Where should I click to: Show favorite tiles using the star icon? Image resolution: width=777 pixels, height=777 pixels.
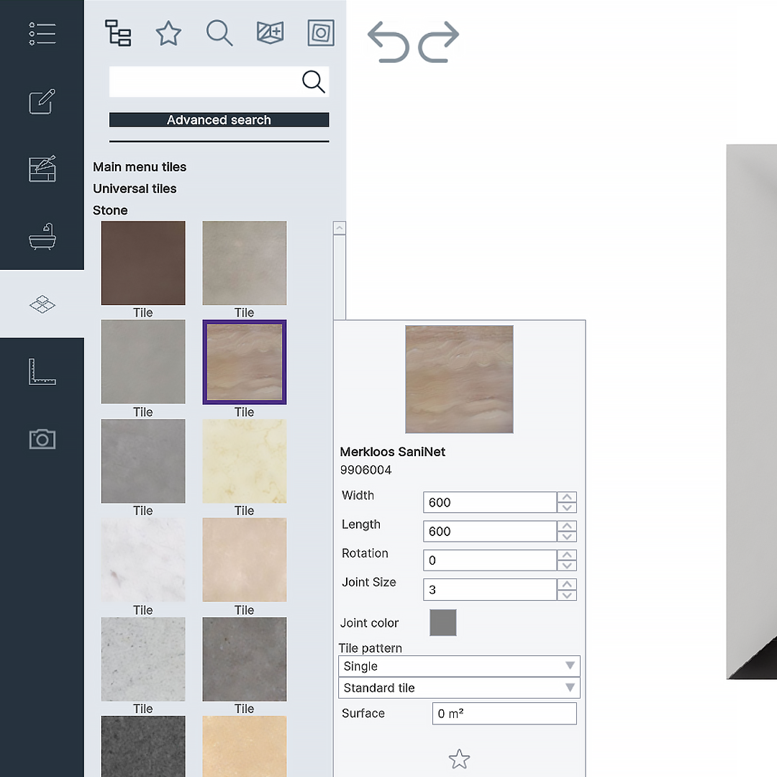pos(168,33)
